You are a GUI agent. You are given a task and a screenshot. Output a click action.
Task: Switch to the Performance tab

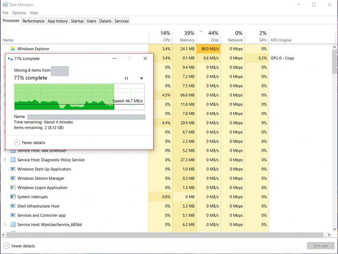coord(33,21)
